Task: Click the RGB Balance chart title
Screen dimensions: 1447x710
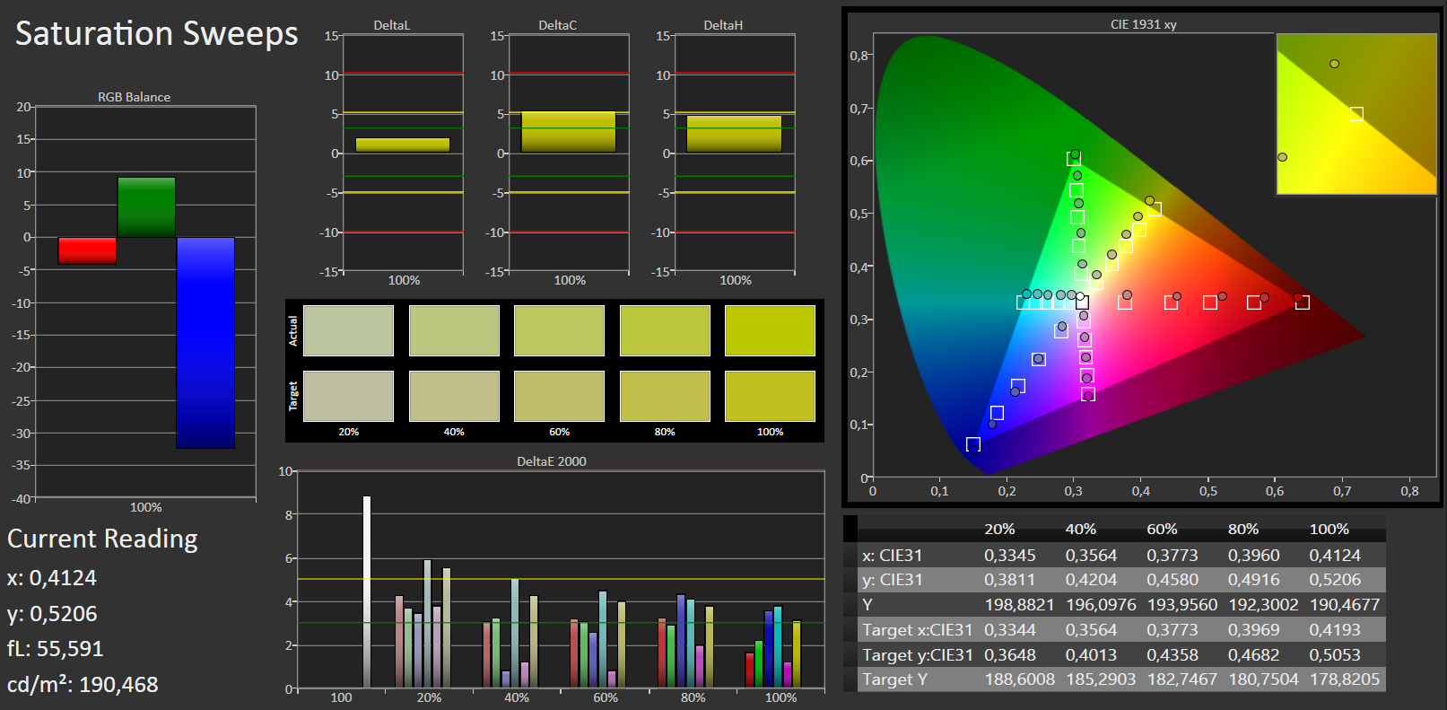Action: tap(134, 97)
